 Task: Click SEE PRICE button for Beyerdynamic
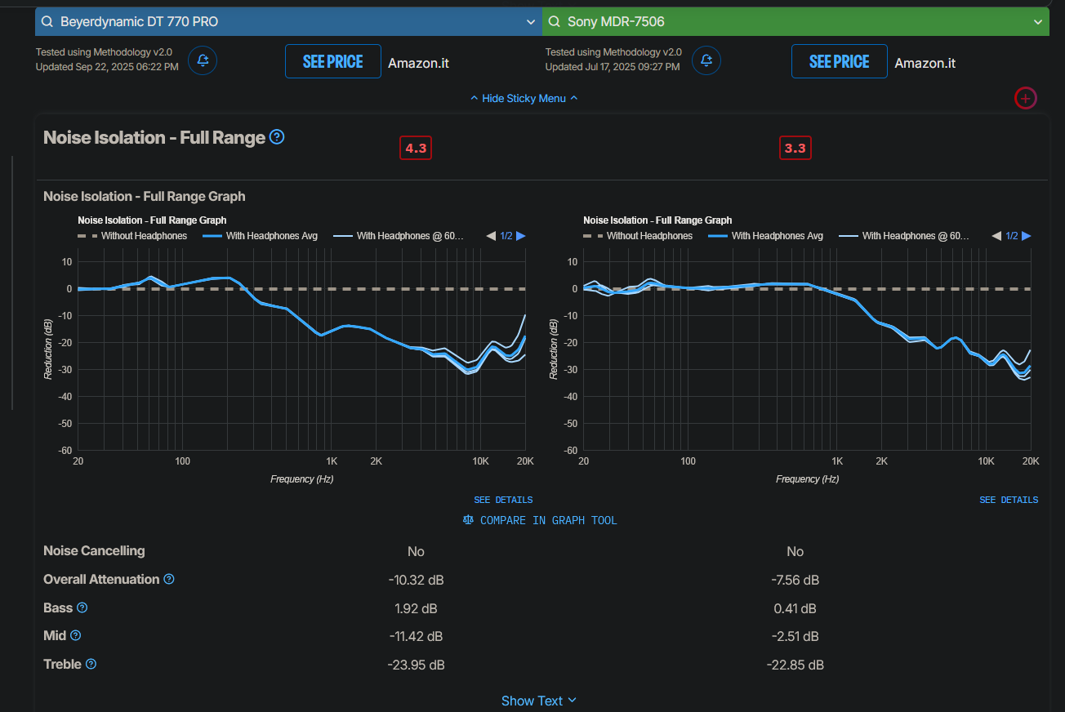[333, 61]
